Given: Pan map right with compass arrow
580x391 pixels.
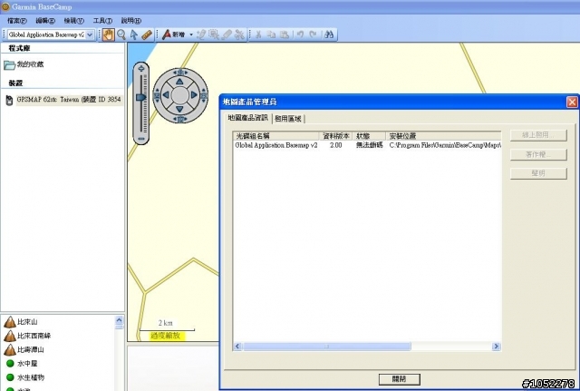Looking at the screenshot, I should point(194,95).
